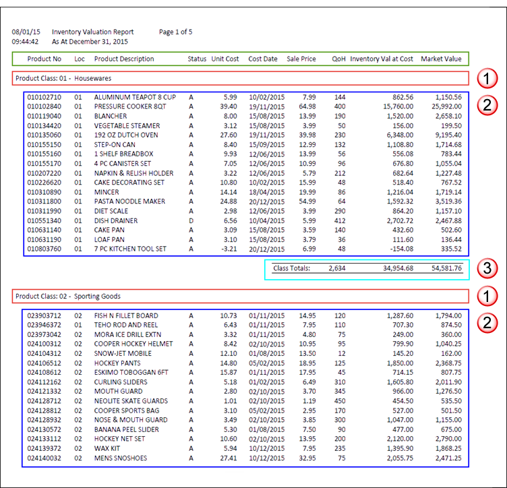Click callout 1 beside Sporting Goods class header
The image size is (507, 488).
point(487,296)
